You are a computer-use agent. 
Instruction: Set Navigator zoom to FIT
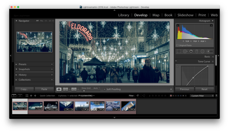[37, 21]
